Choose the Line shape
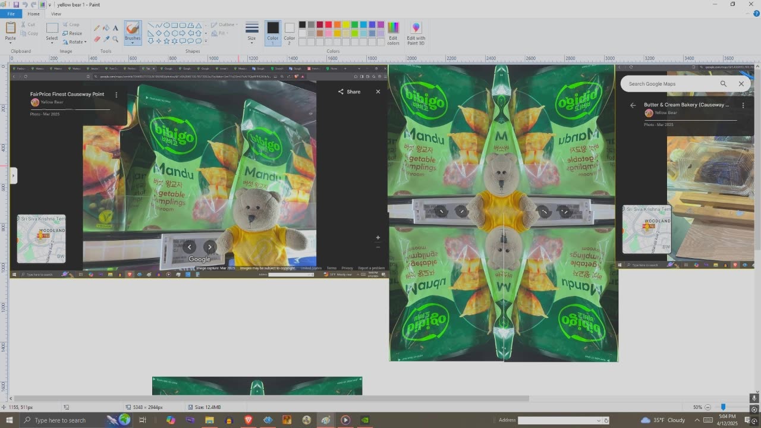Viewport: 761px width, 428px height. (x=150, y=26)
